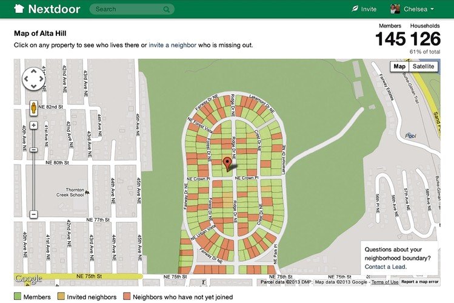Click the red not-yet-joined legend swatch
454x303 pixels.
click(x=127, y=296)
